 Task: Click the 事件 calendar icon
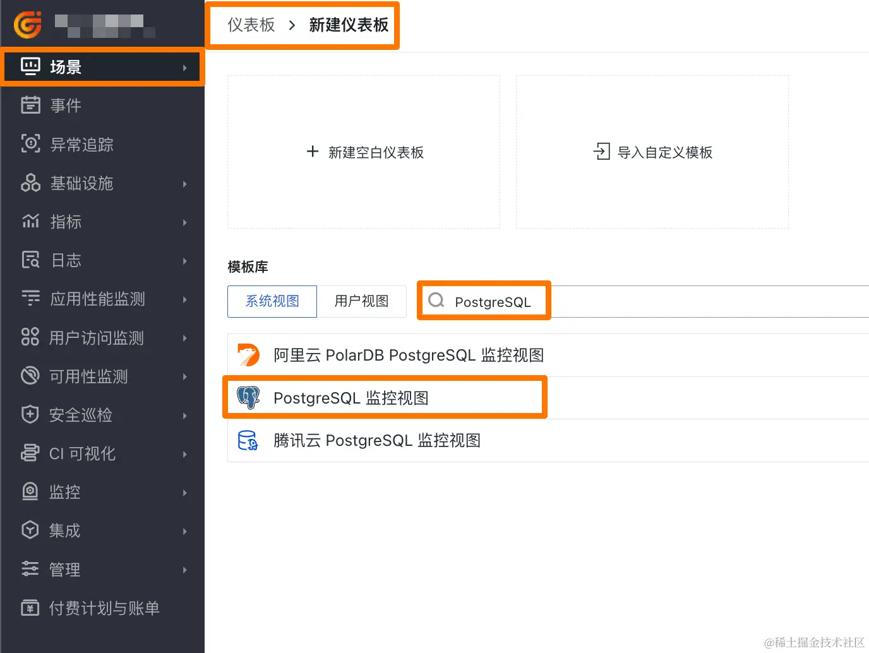point(30,105)
